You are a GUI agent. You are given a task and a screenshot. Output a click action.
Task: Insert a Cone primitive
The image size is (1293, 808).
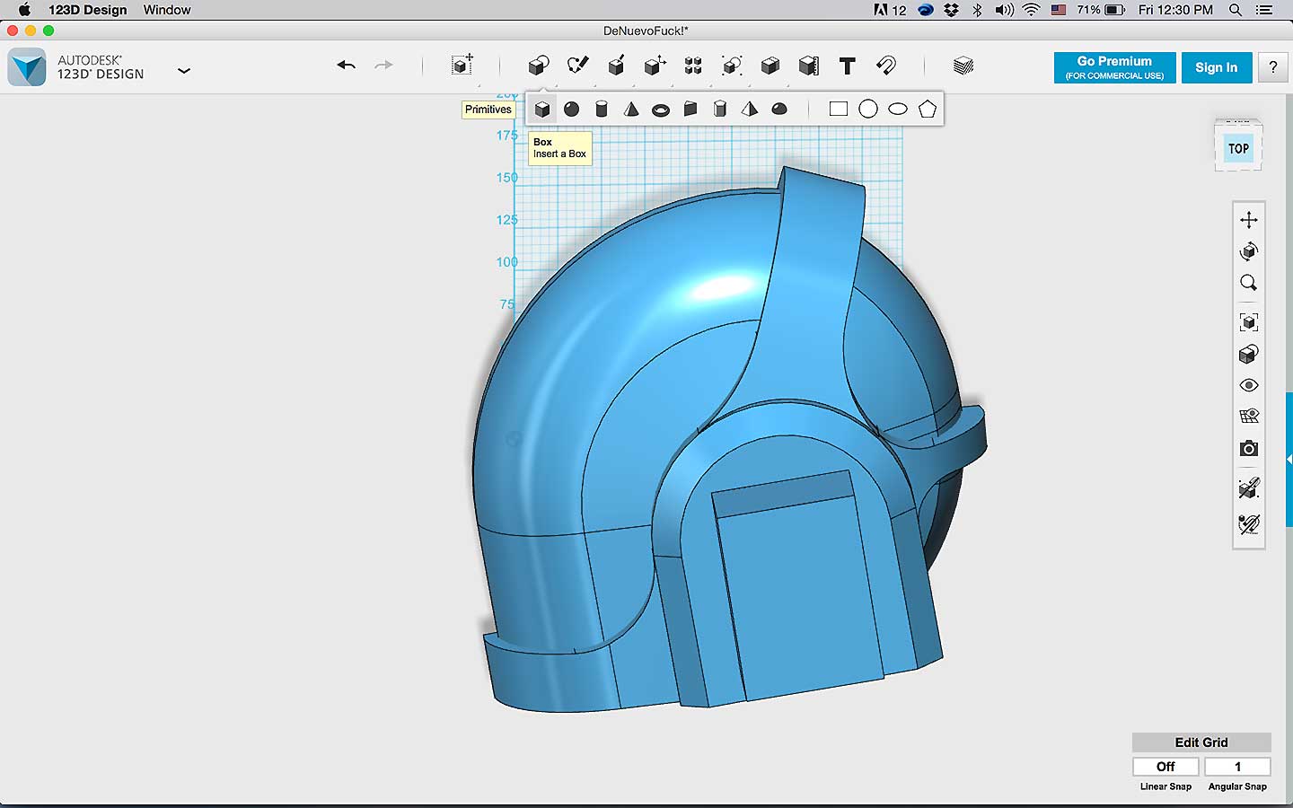tap(631, 110)
